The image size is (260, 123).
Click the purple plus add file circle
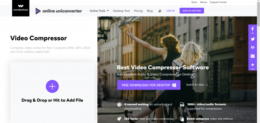point(52,87)
